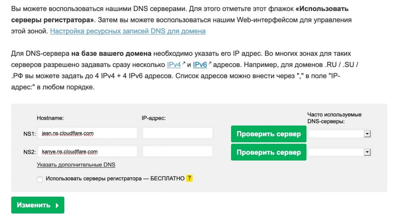Image resolution: width=402 pixels, height=224 pixels.
Task: Open the NS1 frequently used DNS dropdown
Action: pyautogui.click(x=367, y=134)
